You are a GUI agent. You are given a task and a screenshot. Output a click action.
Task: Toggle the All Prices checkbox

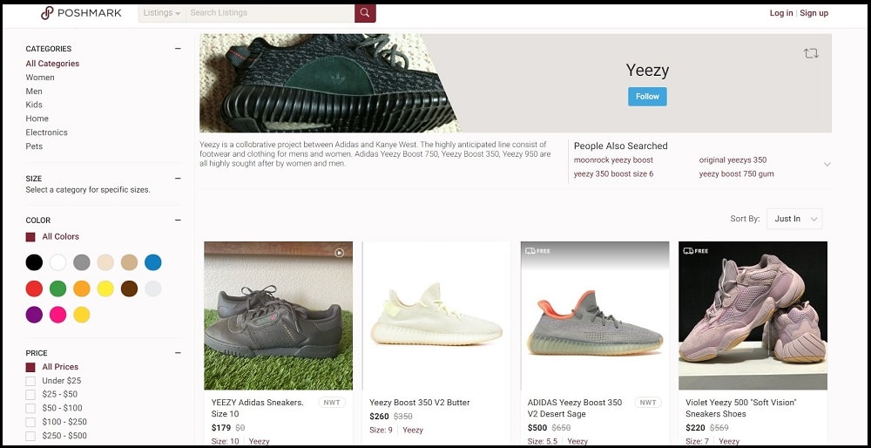[x=30, y=367]
